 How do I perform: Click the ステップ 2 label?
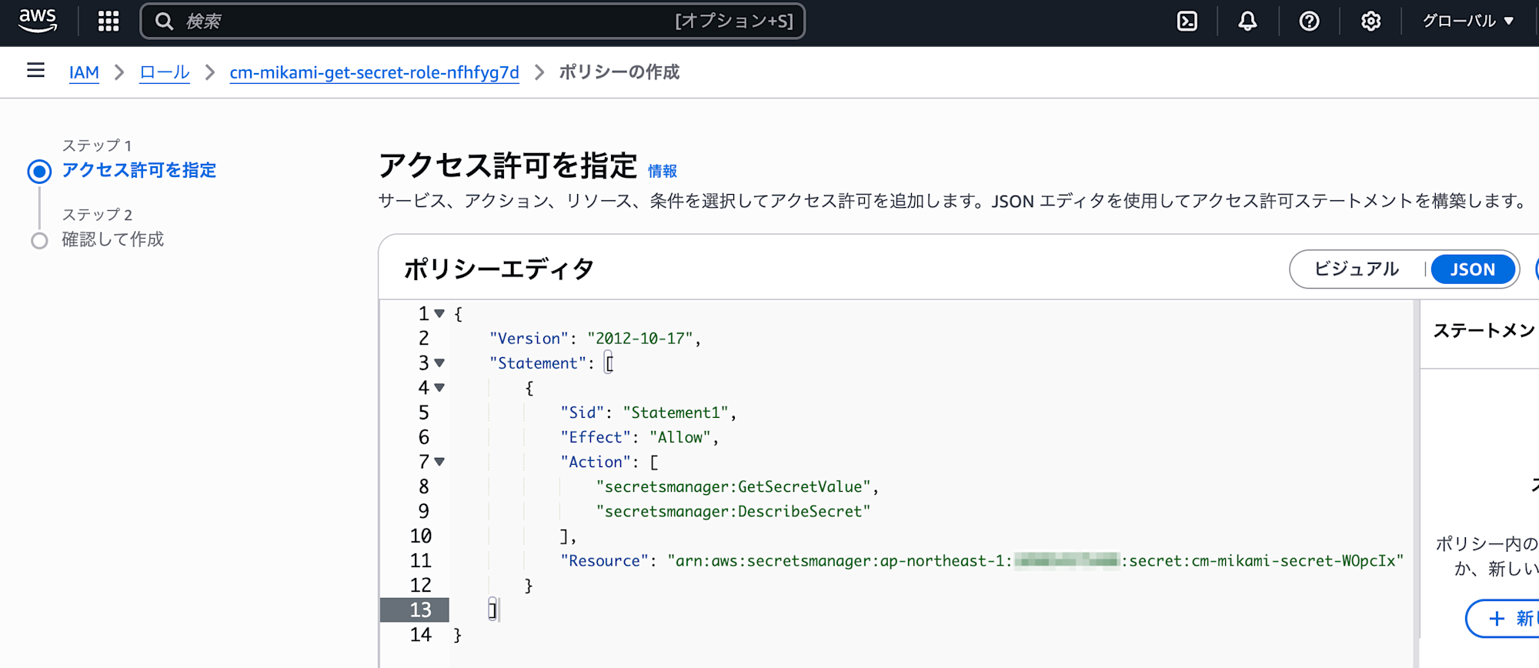[97, 215]
